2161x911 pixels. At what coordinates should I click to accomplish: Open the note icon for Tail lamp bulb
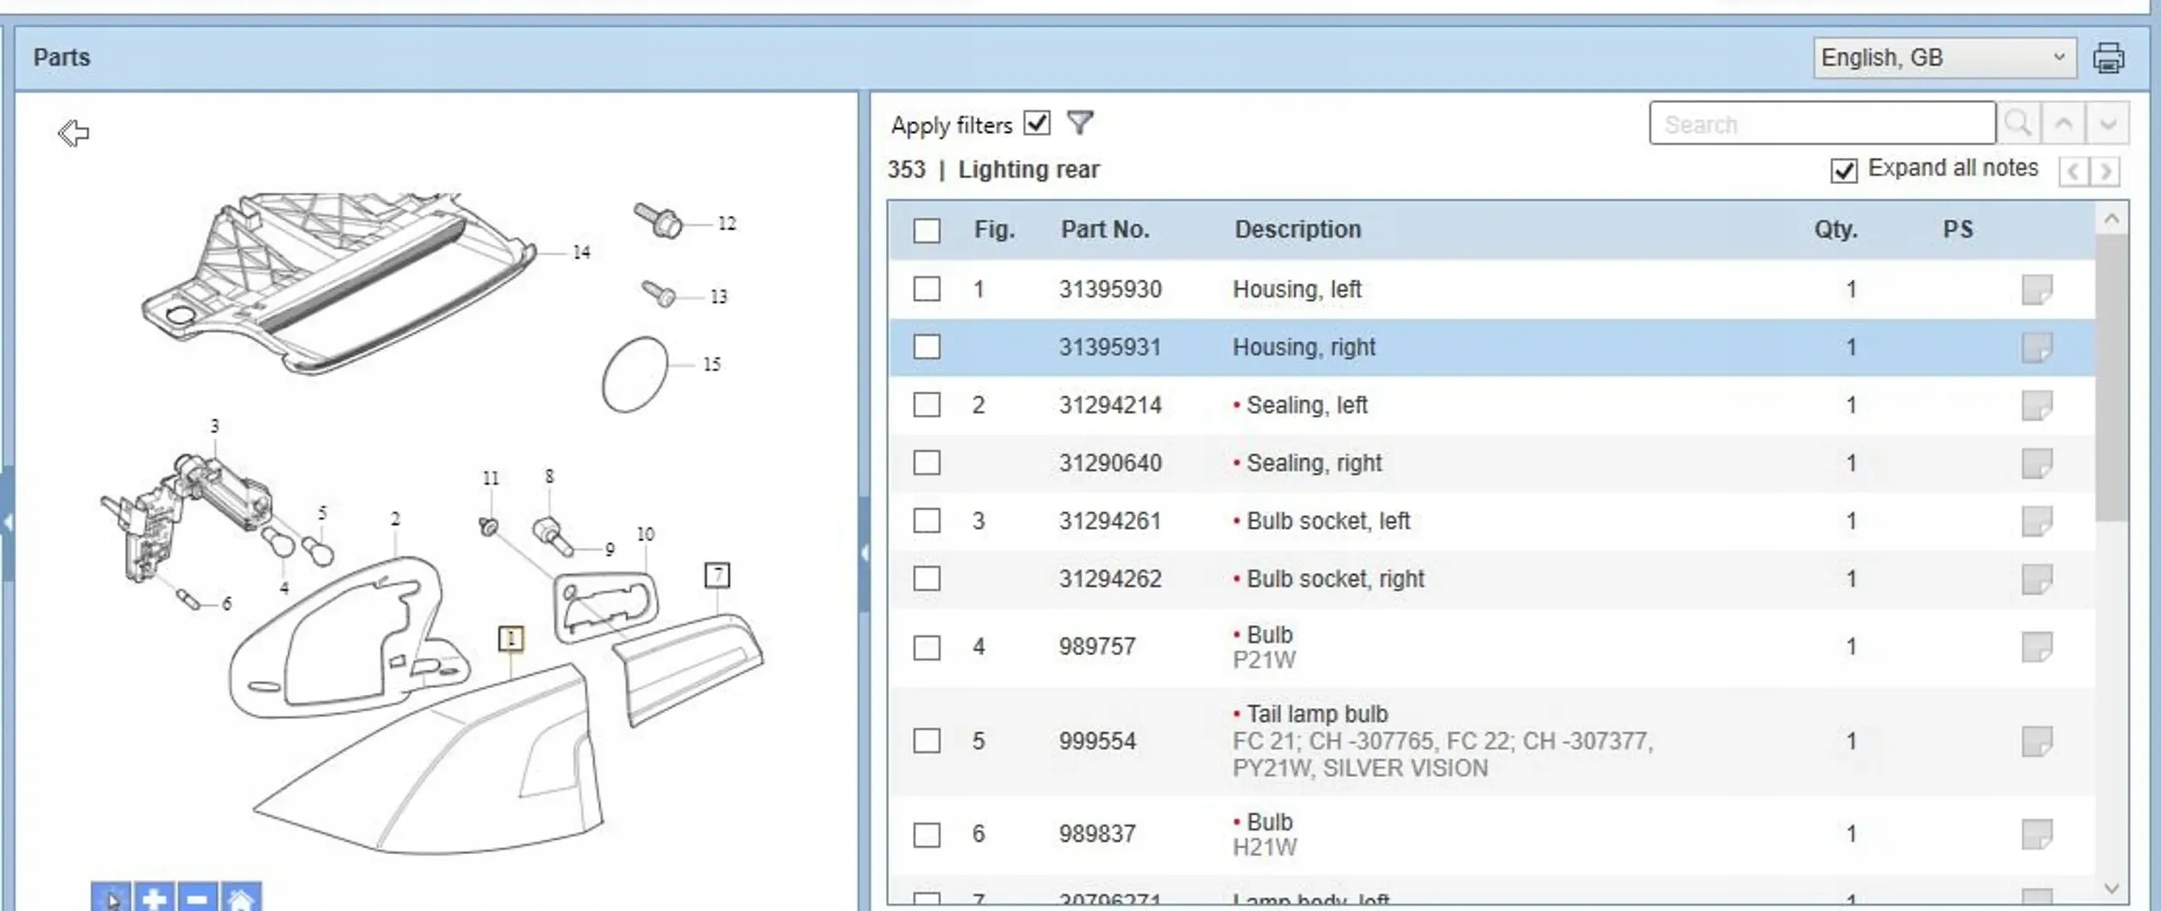pyautogui.click(x=2037, y=742)
